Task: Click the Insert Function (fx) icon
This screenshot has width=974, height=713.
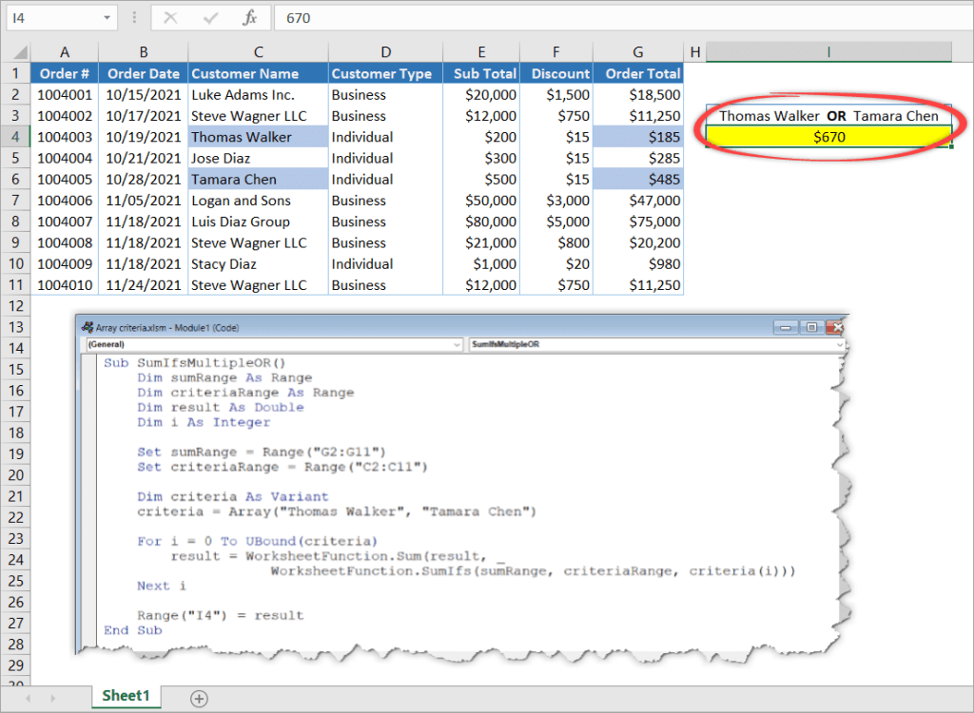Action: (x=252, y=17)
